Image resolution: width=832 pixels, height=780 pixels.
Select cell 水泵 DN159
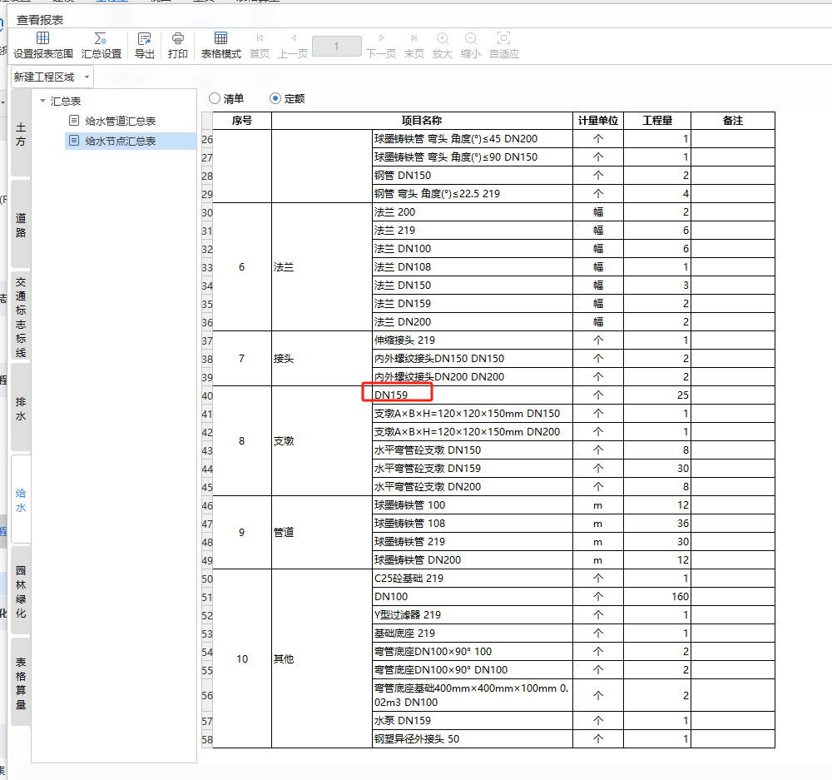(473, 721)
